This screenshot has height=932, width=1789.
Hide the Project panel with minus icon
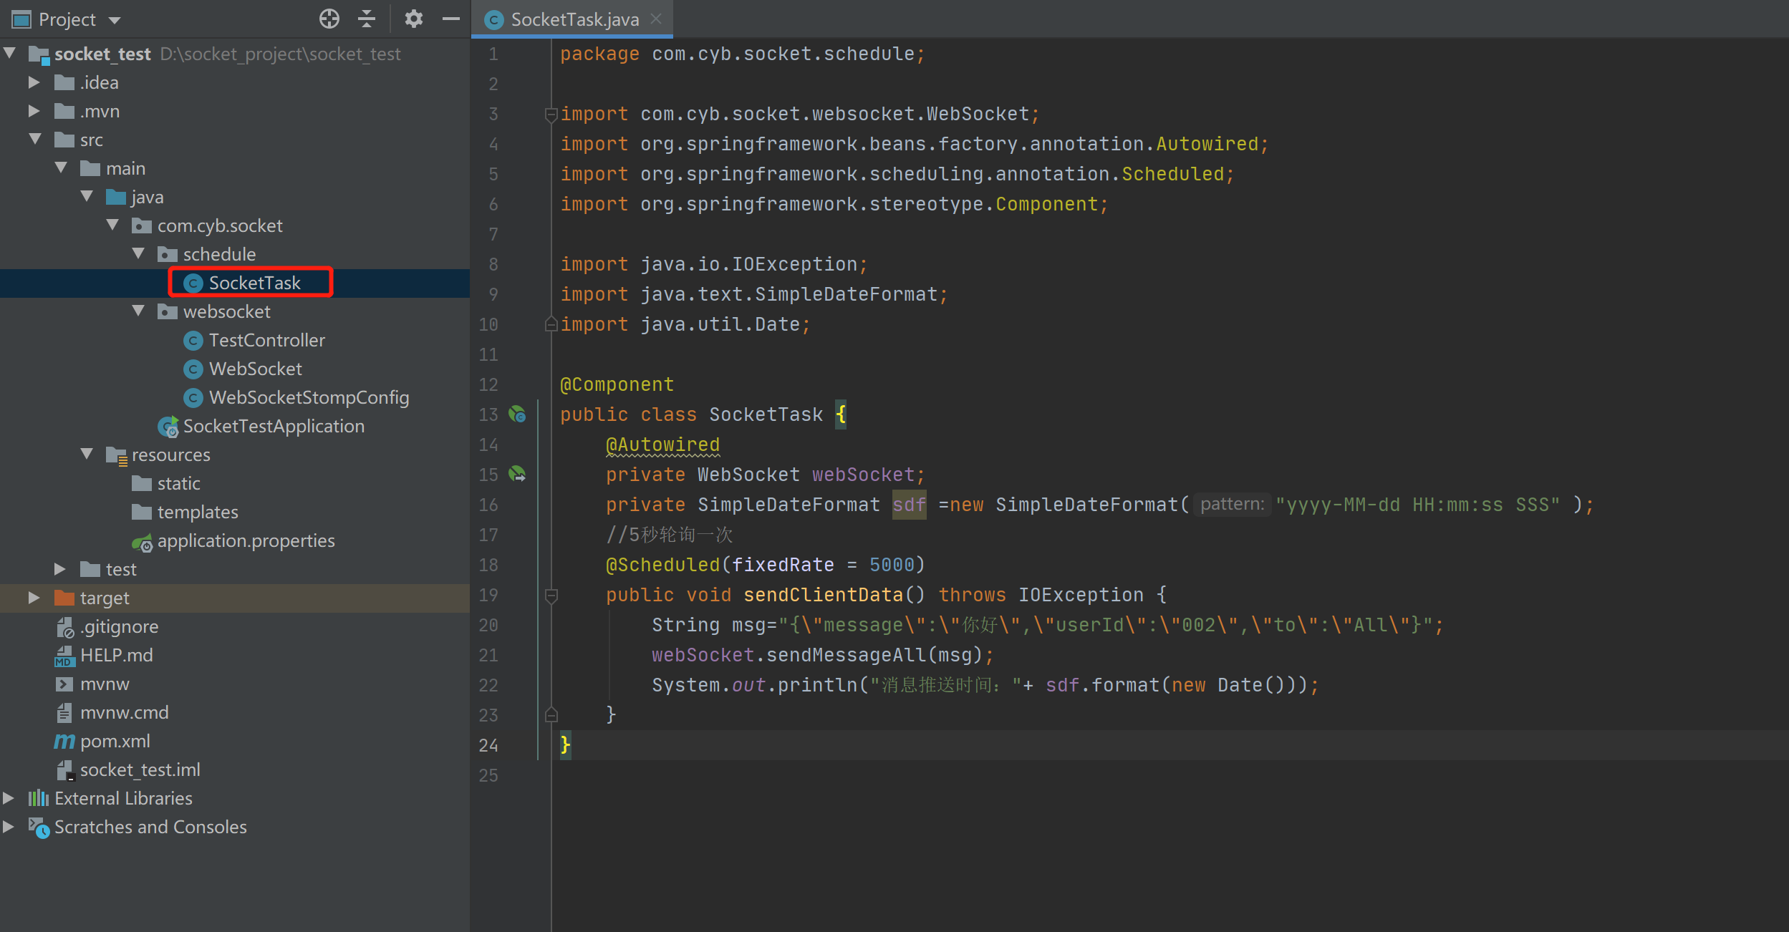point(450,19)
